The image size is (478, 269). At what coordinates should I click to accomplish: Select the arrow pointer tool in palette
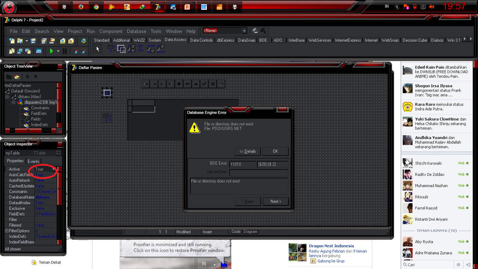97,49
